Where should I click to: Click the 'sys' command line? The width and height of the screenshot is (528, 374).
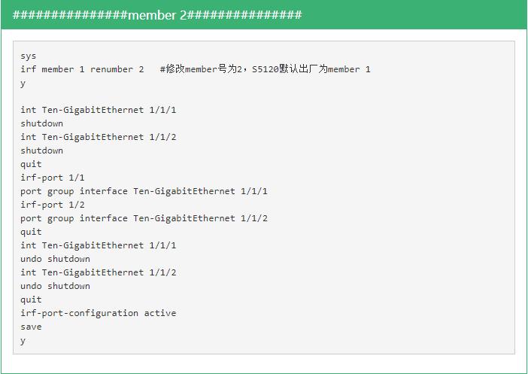click(29, 56)
